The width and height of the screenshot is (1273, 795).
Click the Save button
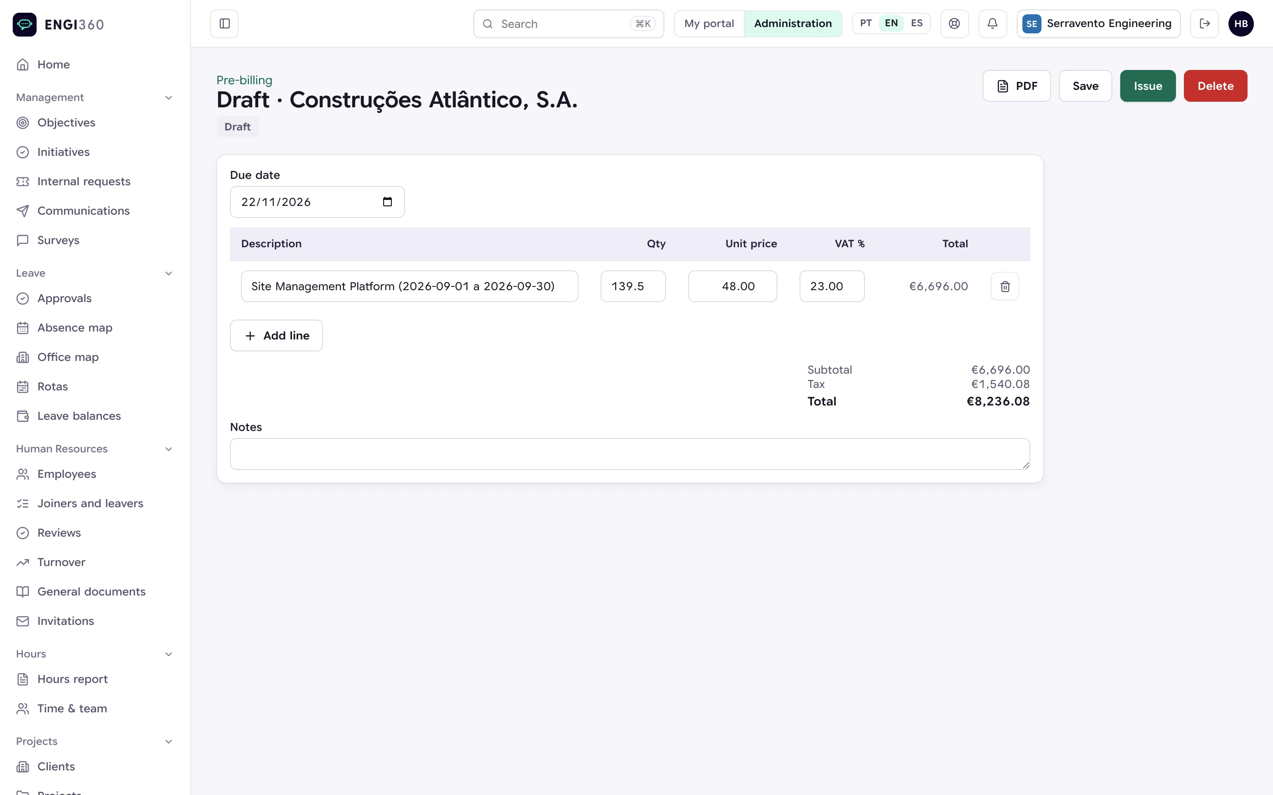(x=1085, y=86)
